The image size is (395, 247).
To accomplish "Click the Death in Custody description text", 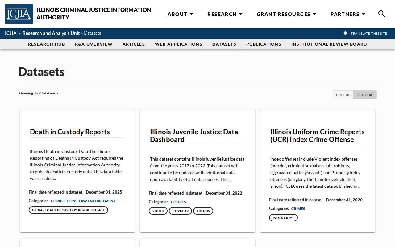I will (77, 165).
